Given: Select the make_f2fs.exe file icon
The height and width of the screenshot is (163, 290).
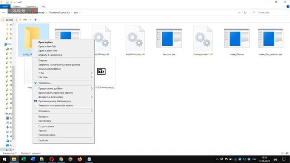Looking at the screenshot, I should [x=237, y=38].
